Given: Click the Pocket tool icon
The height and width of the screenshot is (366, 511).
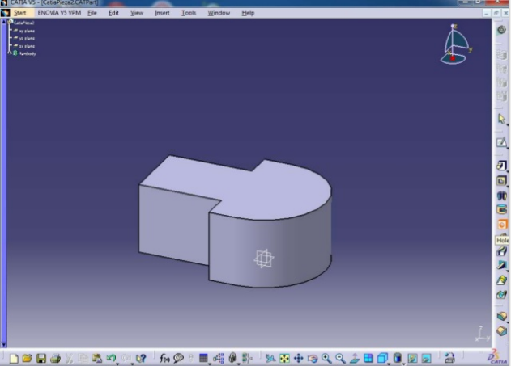Looking at the screenshot, I should pyautogui.click(x=501, y=180).
